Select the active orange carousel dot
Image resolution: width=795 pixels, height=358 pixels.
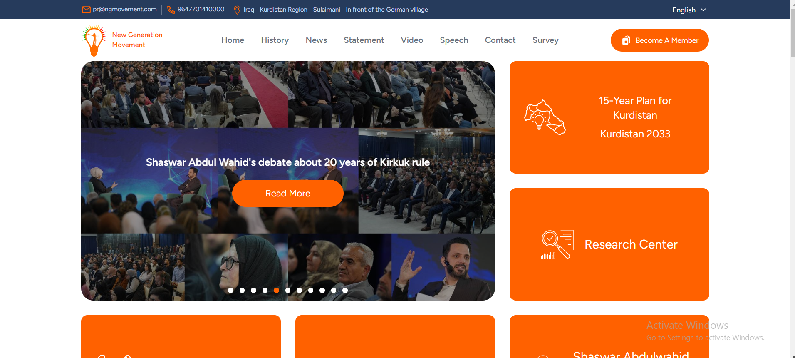[277, 291]
